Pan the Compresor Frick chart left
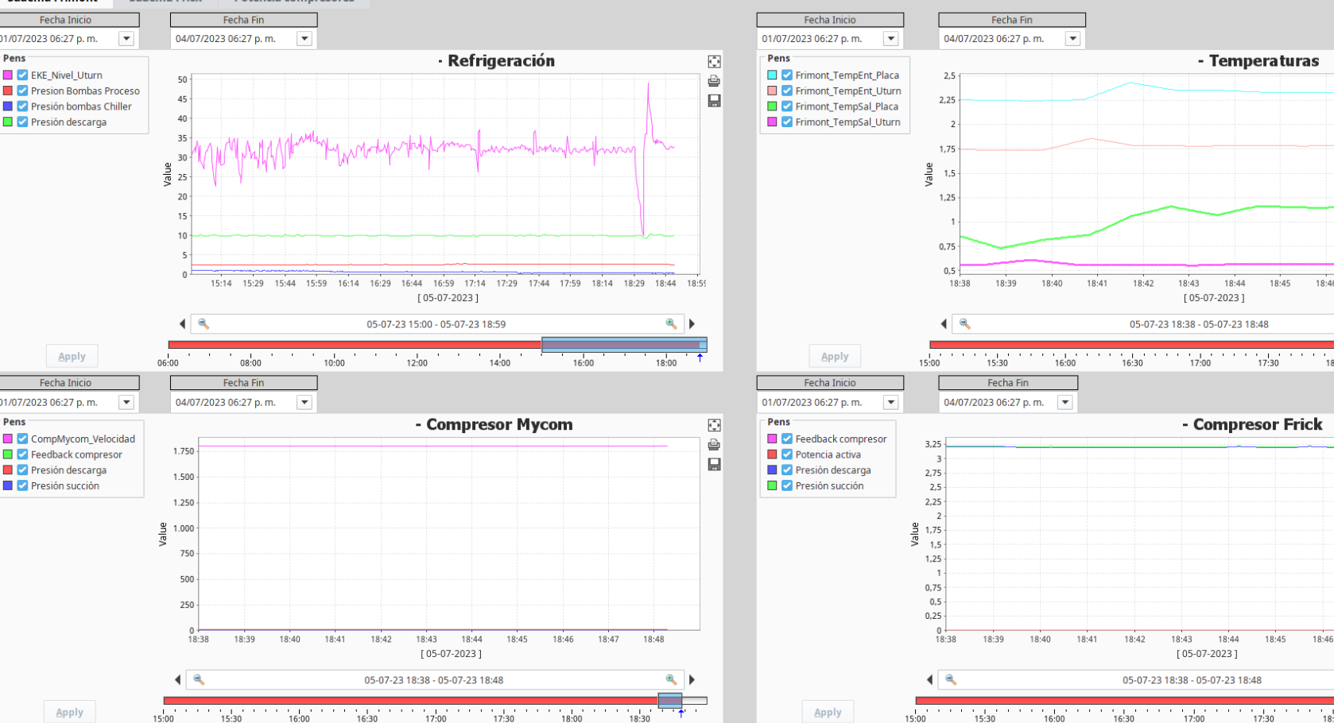 (x=929, y=680)
